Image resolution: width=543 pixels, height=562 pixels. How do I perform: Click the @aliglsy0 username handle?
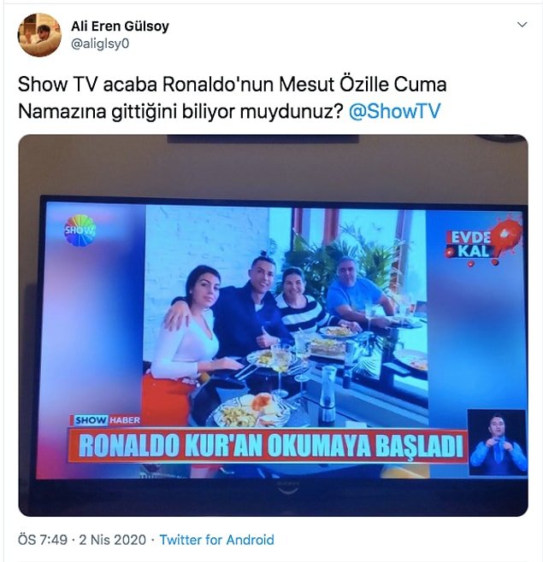click(100, 44)
